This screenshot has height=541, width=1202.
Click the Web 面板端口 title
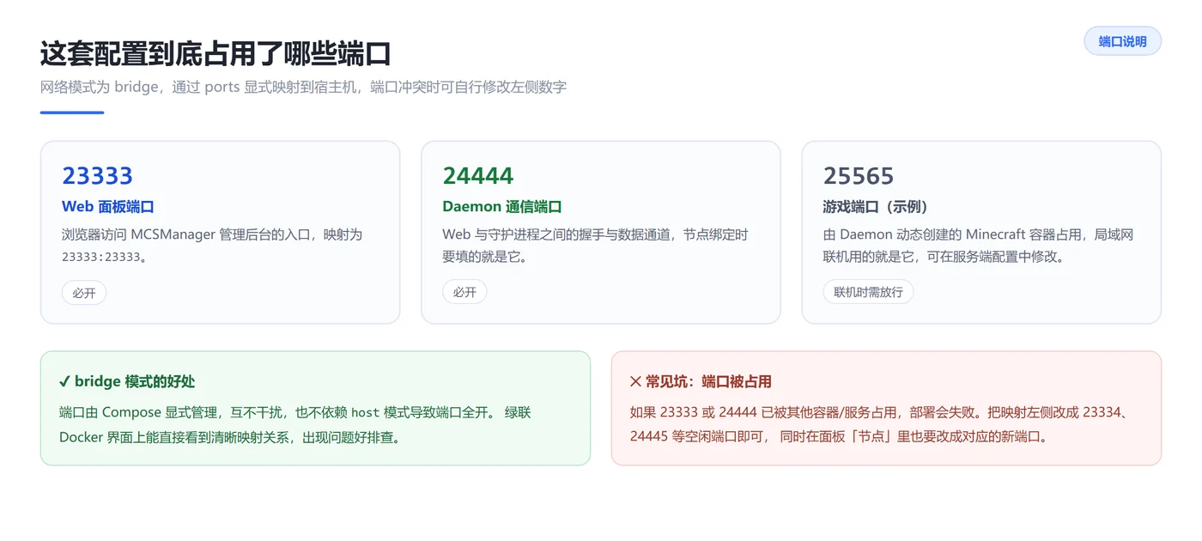(108, 207)
